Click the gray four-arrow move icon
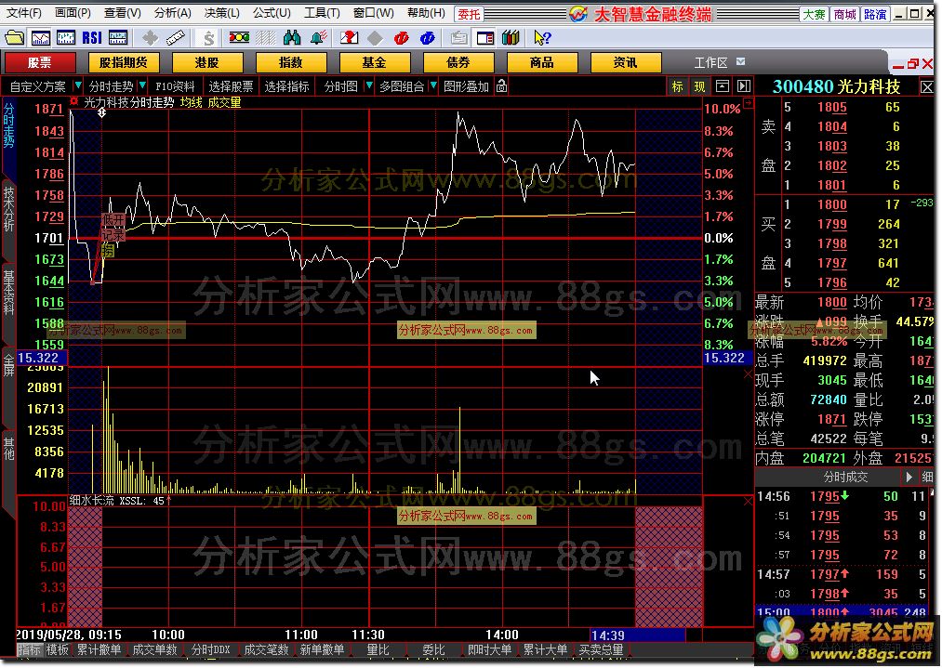 tap(151, 38)
